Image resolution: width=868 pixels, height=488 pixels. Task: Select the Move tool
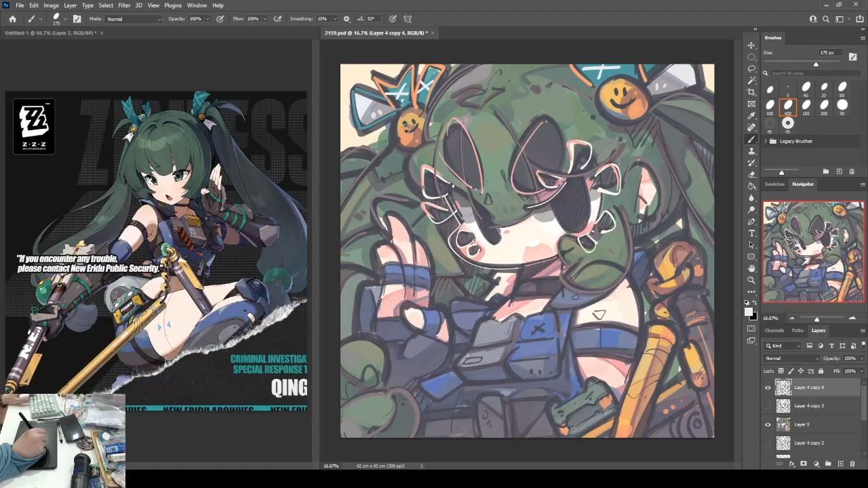click(751, 45)
